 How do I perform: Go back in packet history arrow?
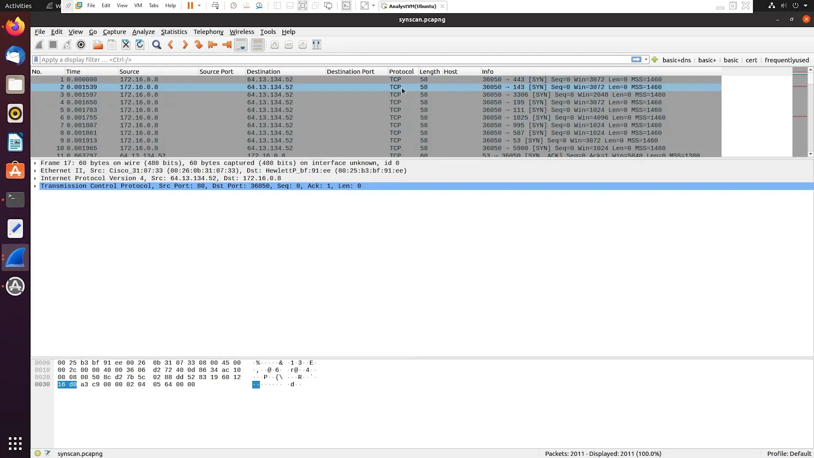tap(171, 45)
